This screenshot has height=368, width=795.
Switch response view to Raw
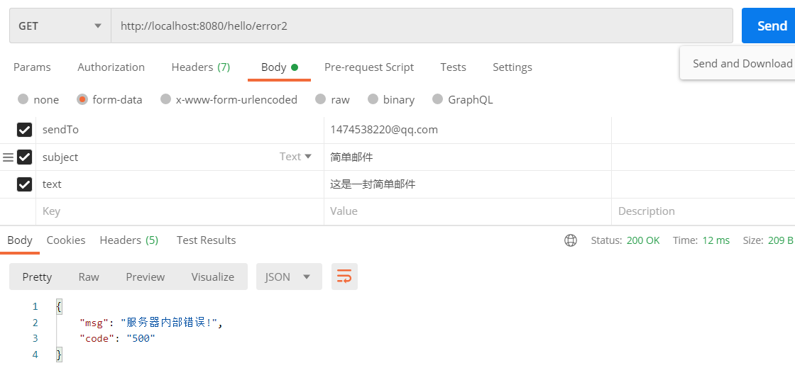[89, 277]
